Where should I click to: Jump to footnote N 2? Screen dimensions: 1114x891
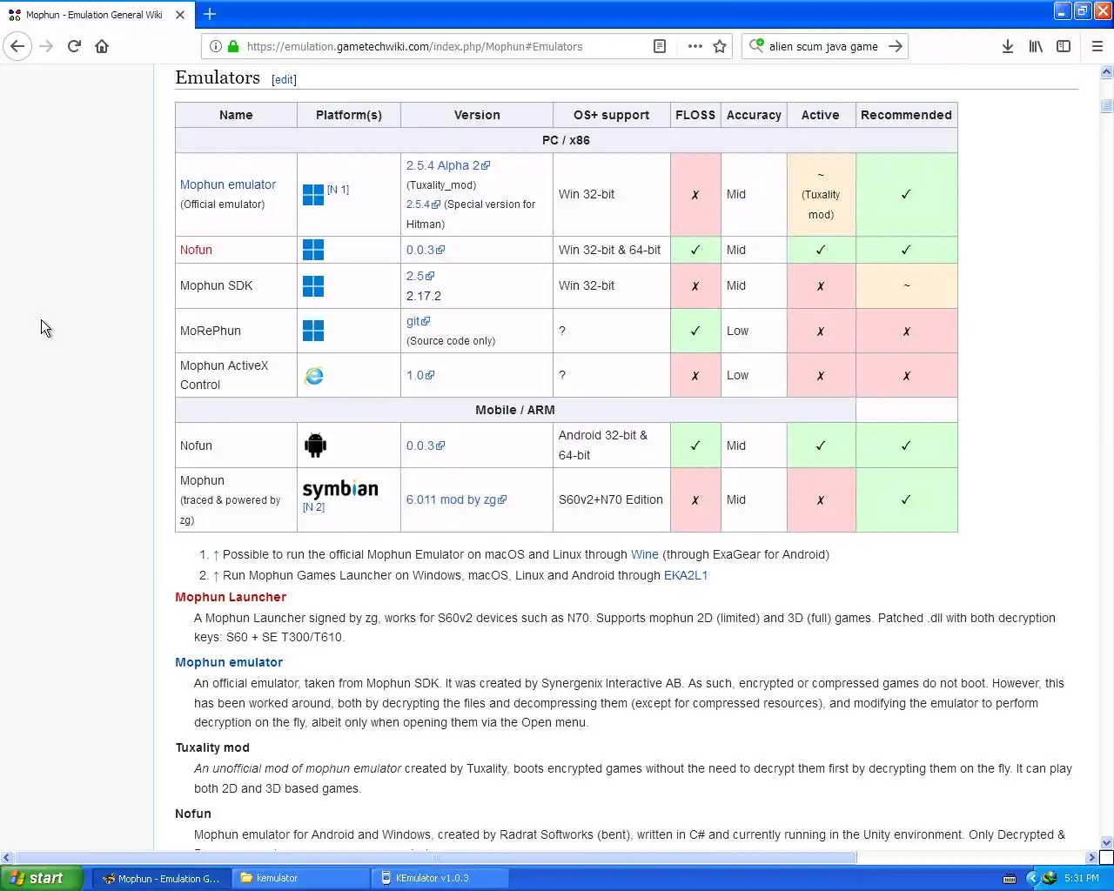click(313, 506)
